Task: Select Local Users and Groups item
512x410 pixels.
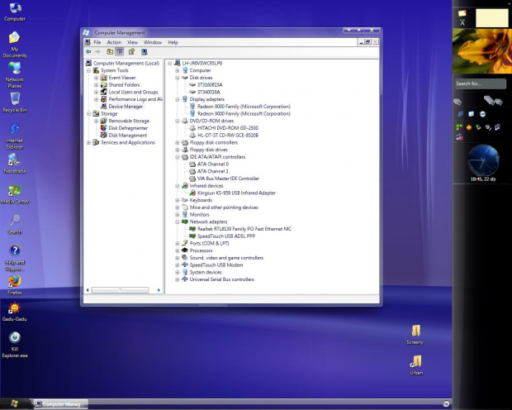Action: (x=133, y=92)
